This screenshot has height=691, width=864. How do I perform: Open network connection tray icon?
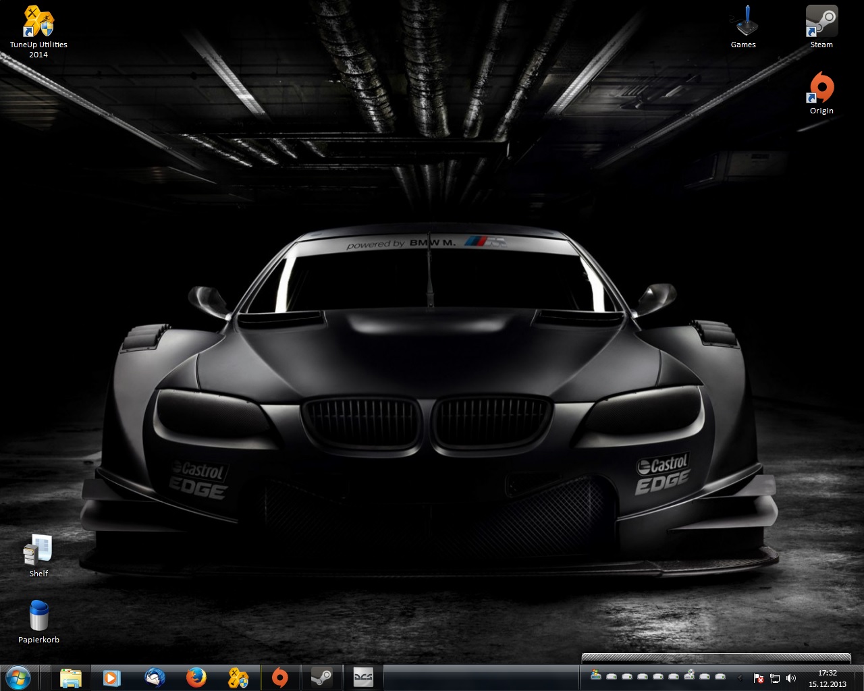(775, 678)
